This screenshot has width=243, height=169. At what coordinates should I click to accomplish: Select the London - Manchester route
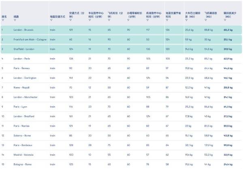coord(26,97)
